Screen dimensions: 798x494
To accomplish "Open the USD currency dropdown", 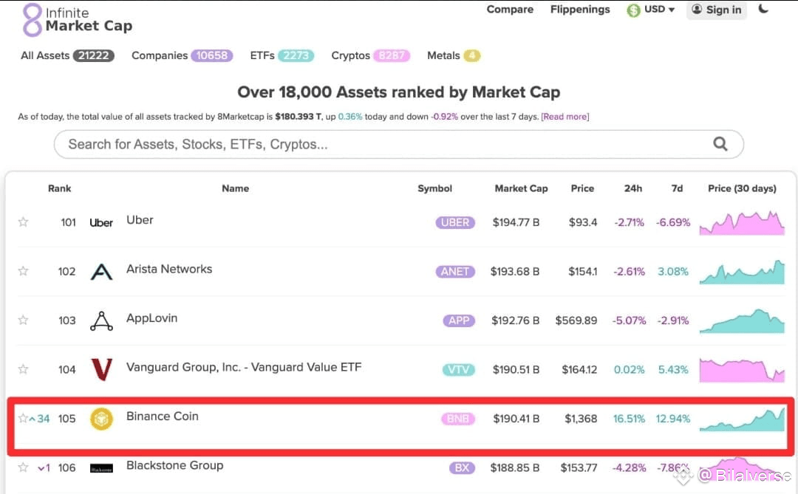I will tap(651, 10).
